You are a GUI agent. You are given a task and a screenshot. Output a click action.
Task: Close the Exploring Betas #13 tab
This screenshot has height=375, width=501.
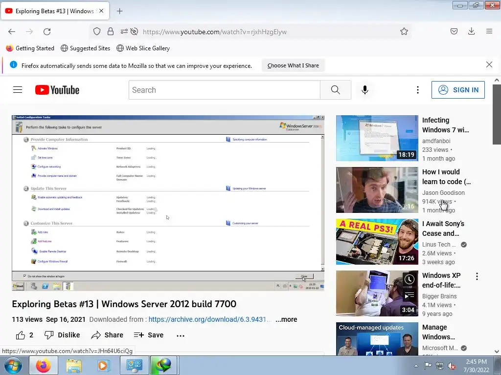click(101, 11)
